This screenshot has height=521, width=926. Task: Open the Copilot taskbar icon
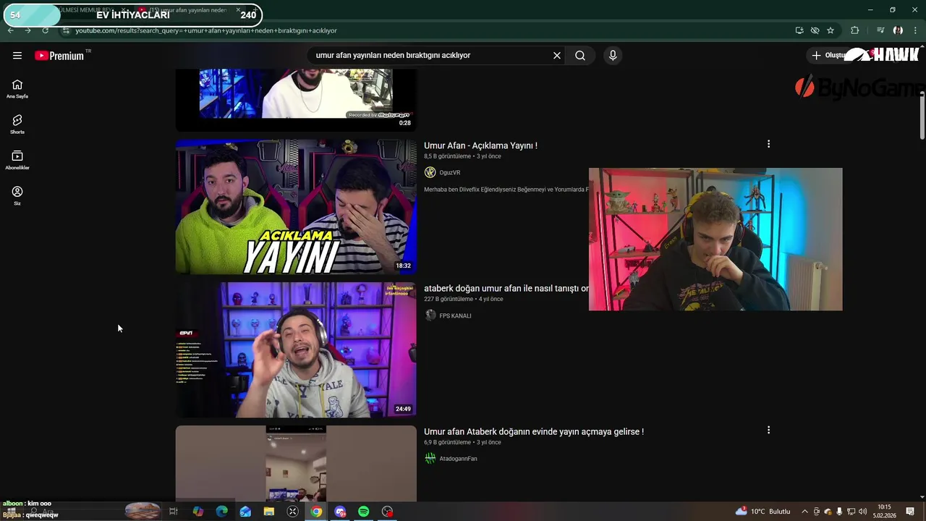[197, 512]
